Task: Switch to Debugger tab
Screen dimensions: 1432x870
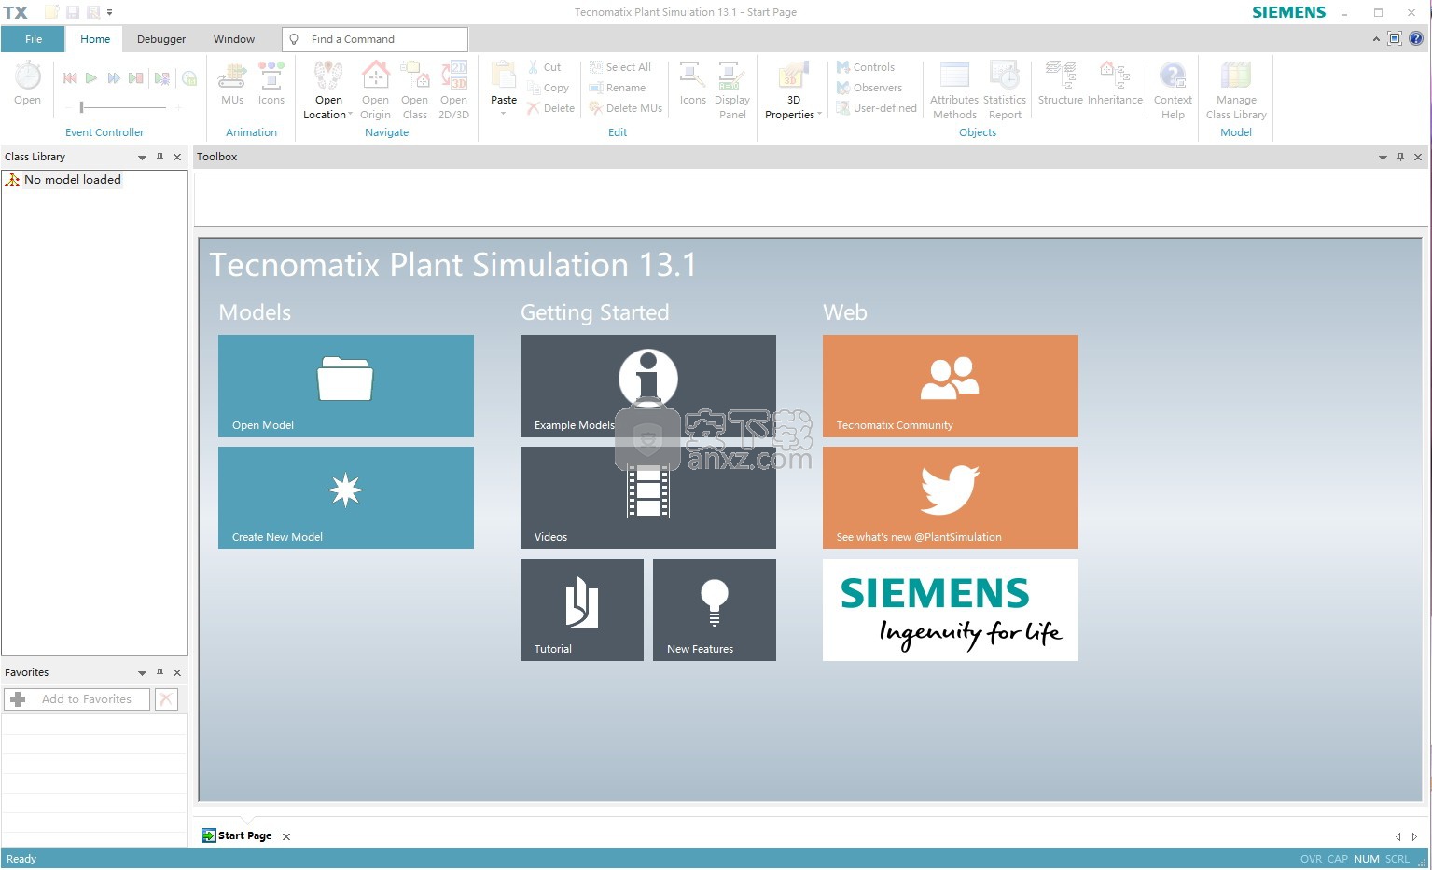Action: [x=161, y=39]
